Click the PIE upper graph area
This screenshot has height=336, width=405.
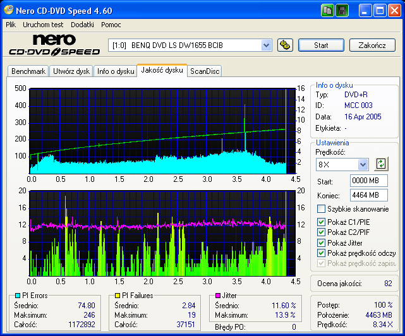[x=162, y=131]
